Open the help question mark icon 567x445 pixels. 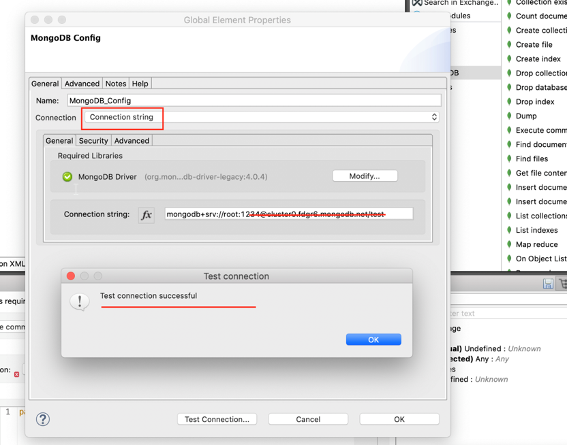pyautogui.click(x=43, y=419)
